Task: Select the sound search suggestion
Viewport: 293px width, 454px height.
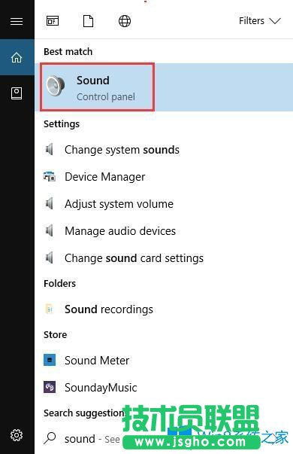Action: 164,439
